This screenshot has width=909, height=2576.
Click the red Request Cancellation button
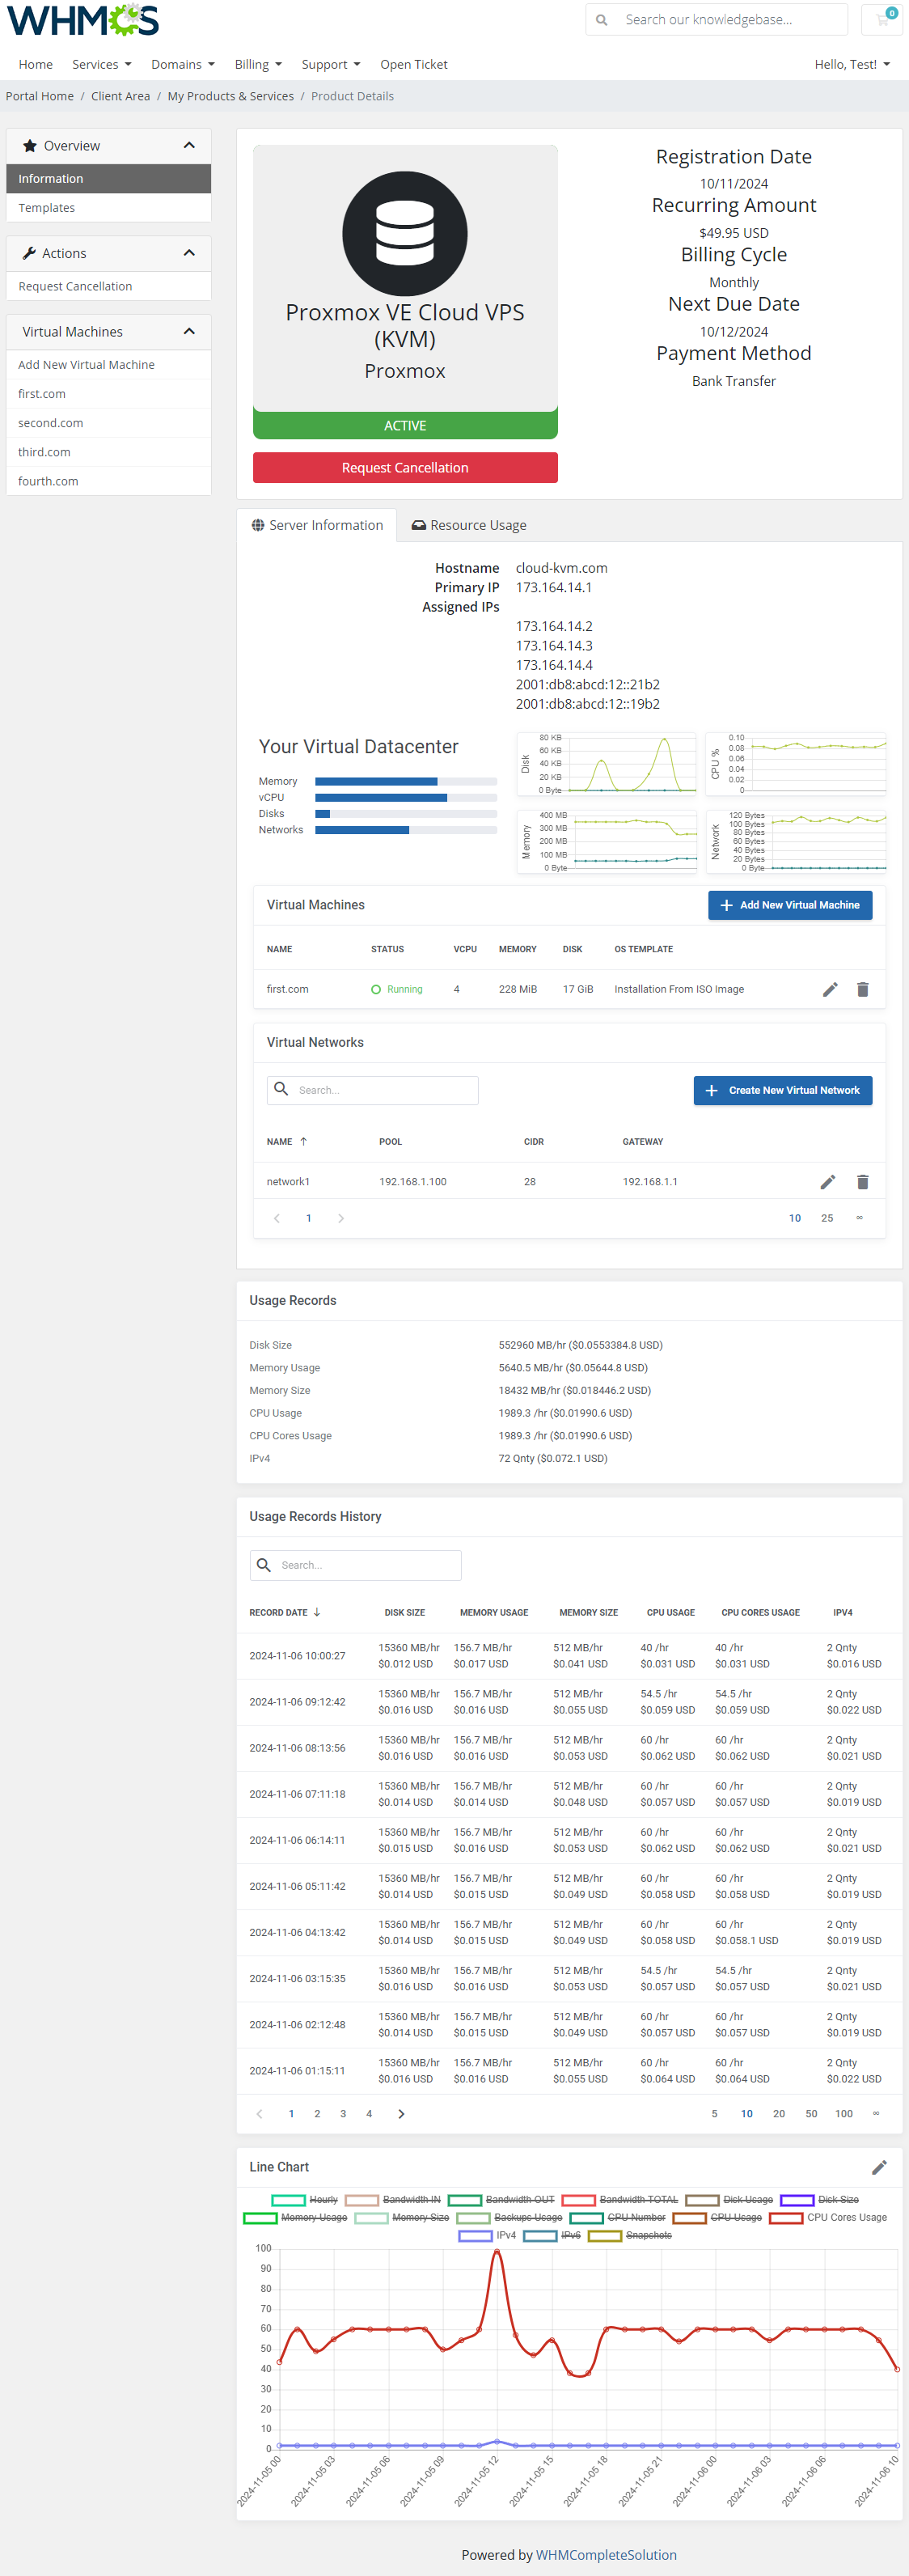coord(405,467)
